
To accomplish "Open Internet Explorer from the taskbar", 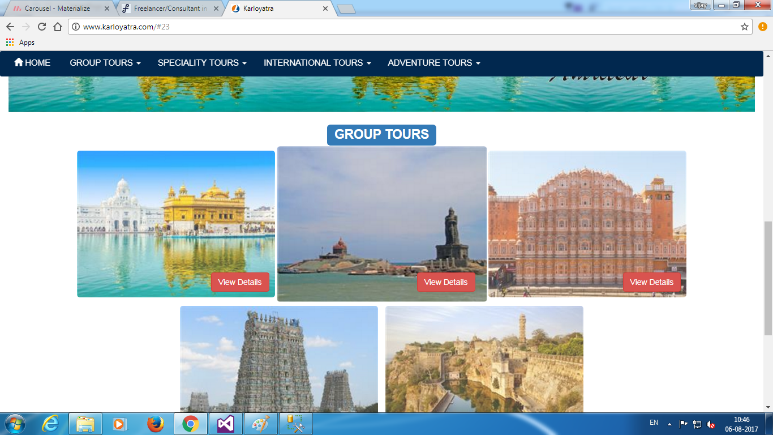I will [x=50, y=424].
